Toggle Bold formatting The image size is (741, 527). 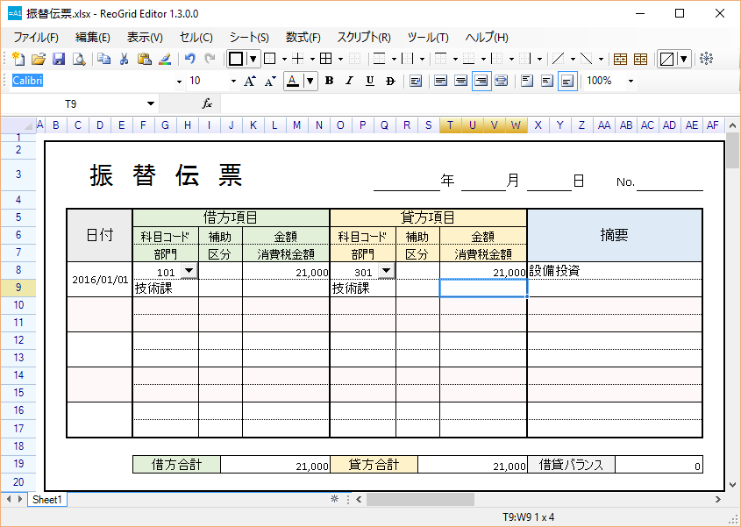pyautogui.click(x=330, y=81)
